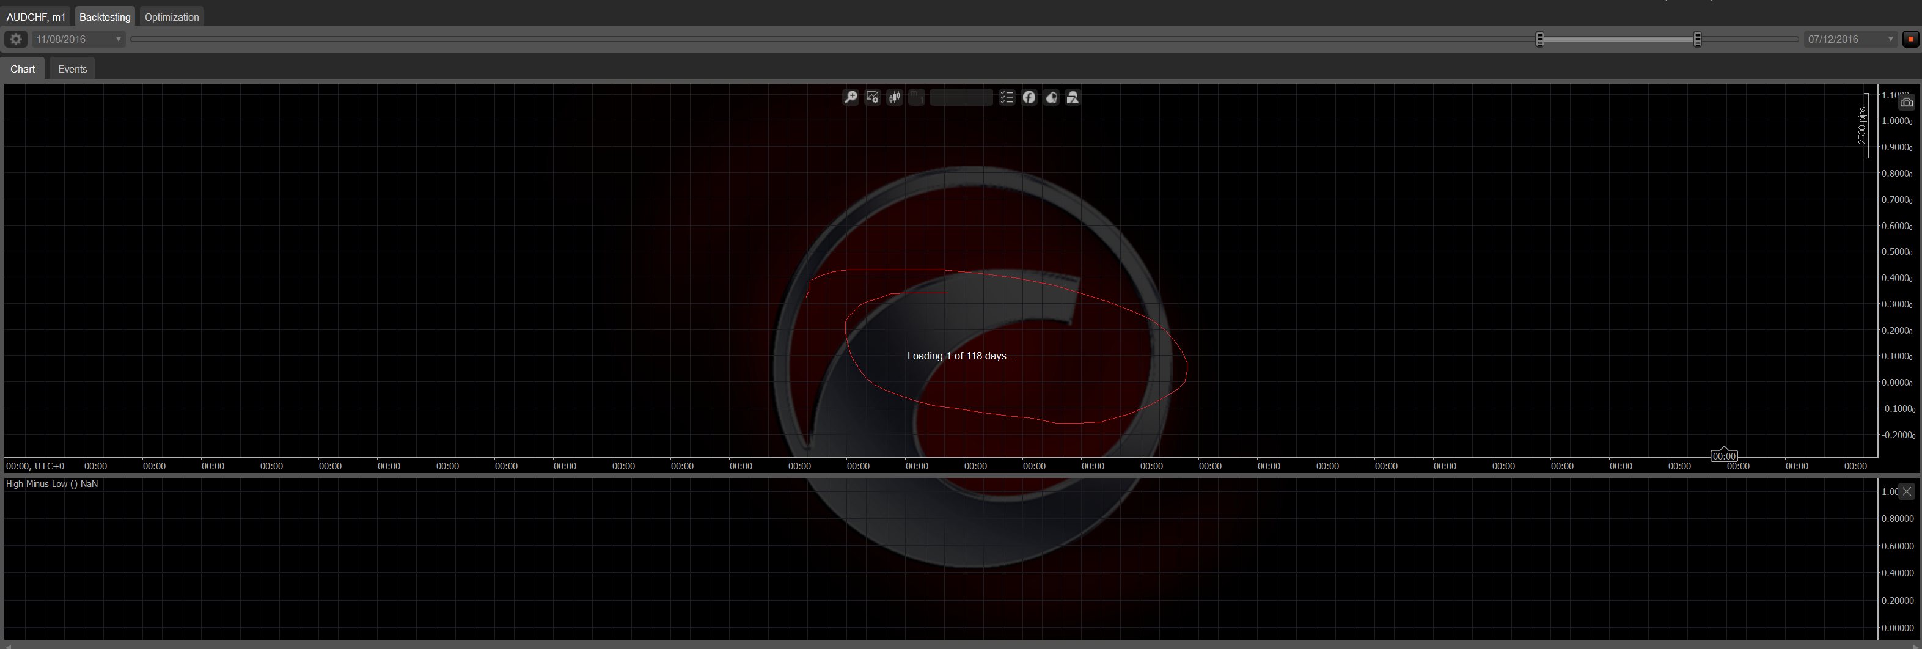Switch to the Optimization tab
Image resolution: width=1922 pixels, height=649 pixels.
click(x=172, y=17)
